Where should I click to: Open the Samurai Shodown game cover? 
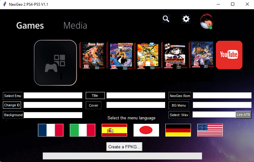(x=175, y=55)
